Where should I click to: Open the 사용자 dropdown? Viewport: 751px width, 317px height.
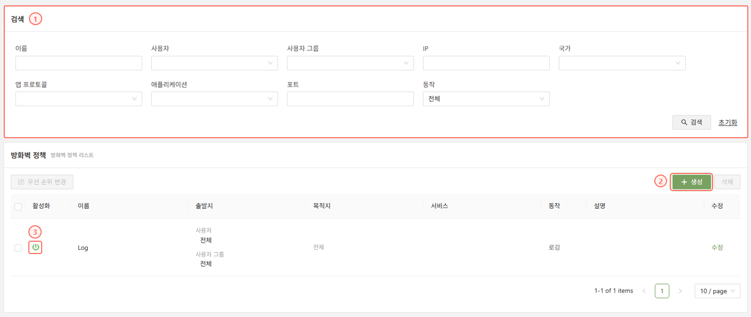(214, 64)
